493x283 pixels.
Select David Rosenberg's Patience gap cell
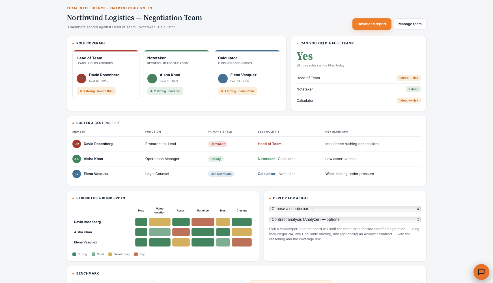[x=203, y=222]
